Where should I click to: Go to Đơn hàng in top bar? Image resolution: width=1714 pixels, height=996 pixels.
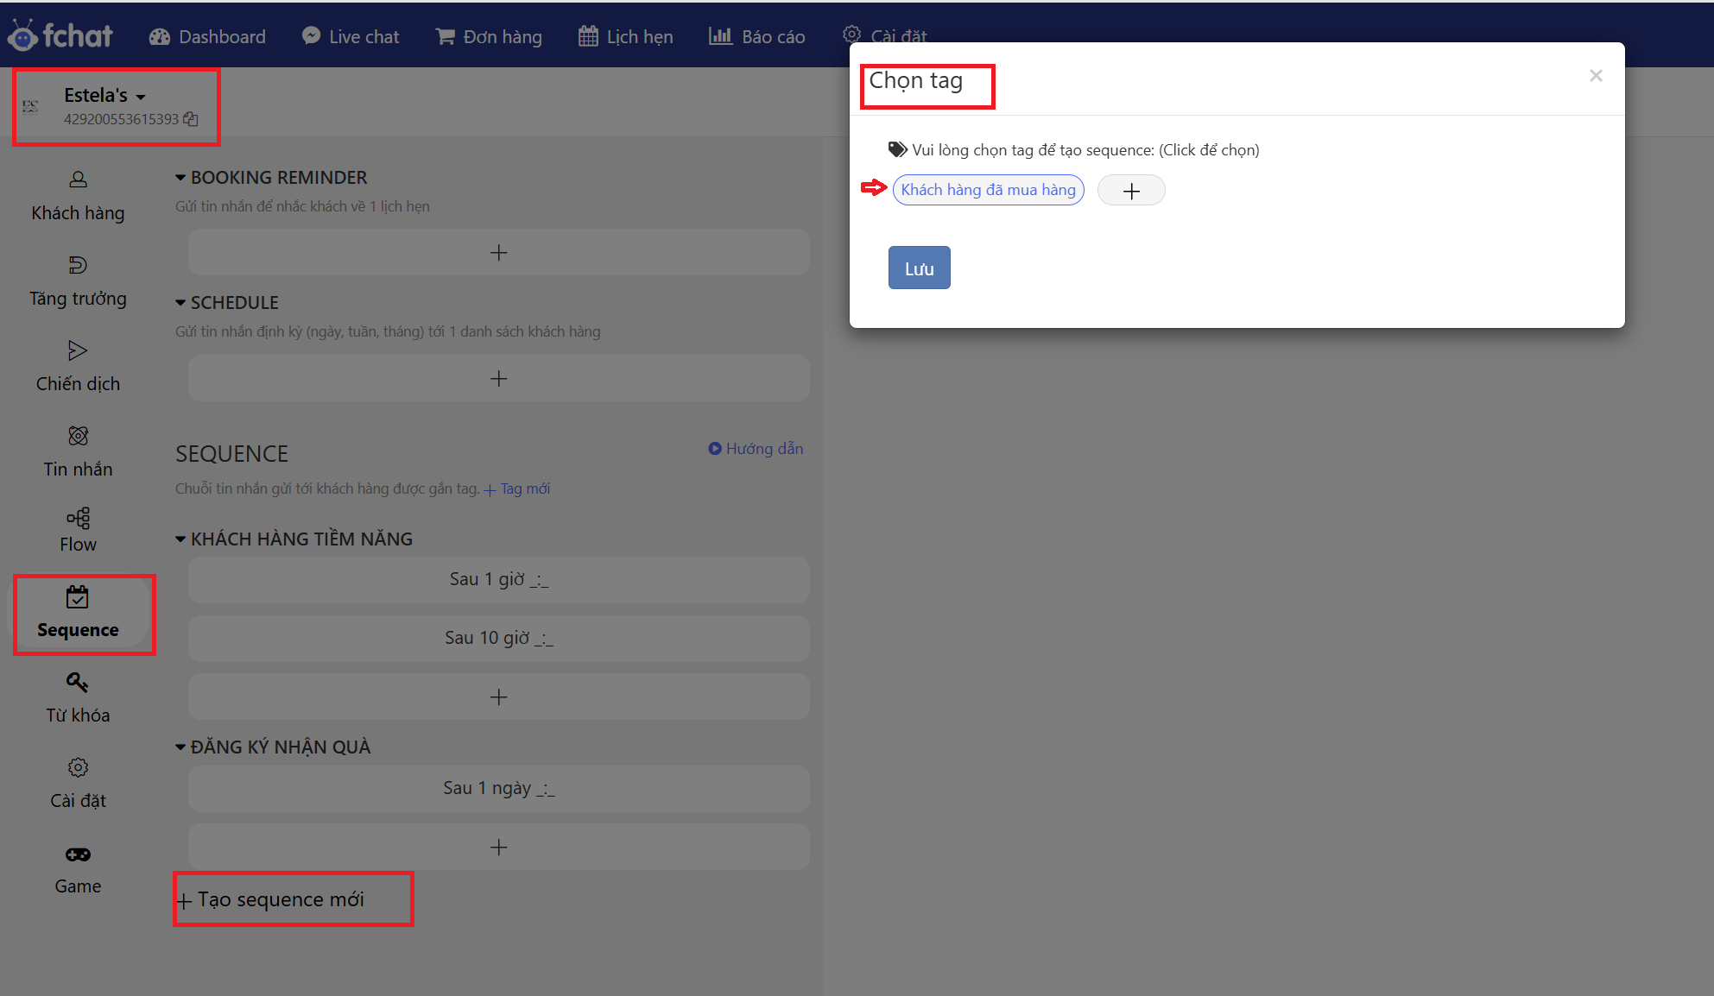[x=489, y=36]
